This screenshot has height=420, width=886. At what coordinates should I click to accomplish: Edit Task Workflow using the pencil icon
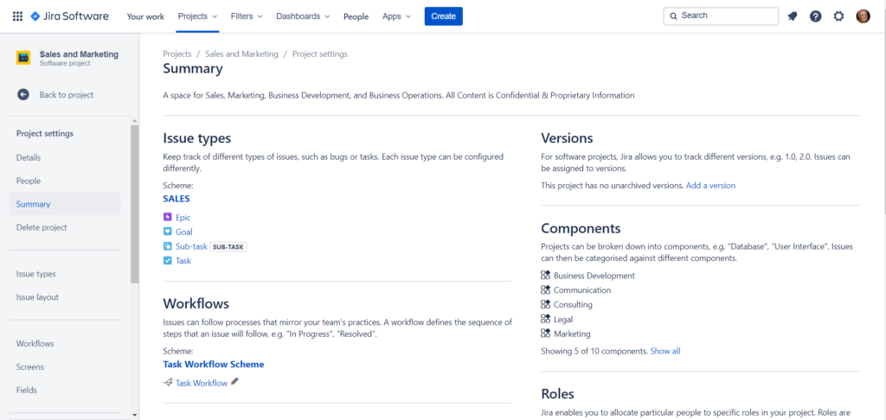tap(234, 382)
